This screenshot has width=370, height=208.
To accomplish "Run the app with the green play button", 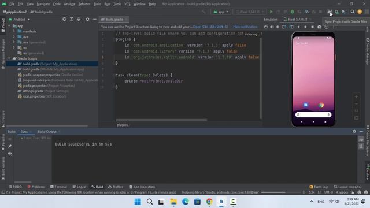I will (271, 12).
